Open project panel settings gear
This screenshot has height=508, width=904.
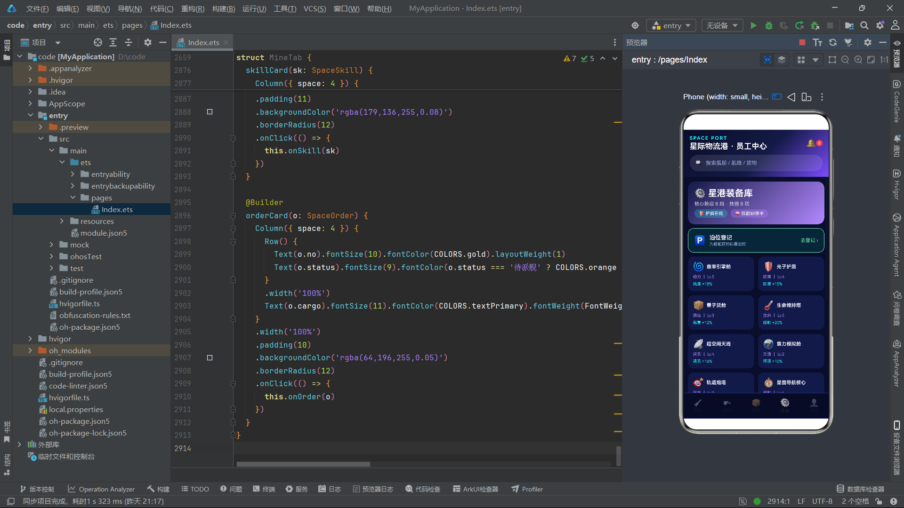pos(148,42)
